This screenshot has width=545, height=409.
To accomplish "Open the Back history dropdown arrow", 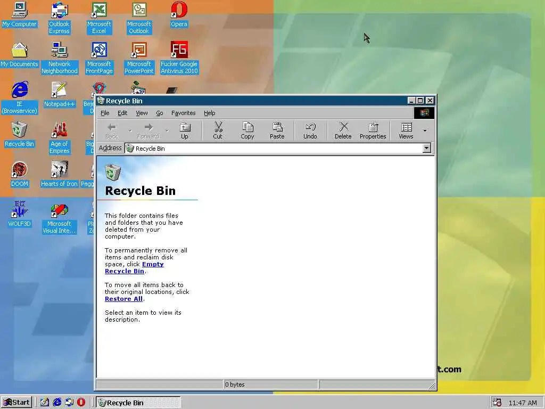I will click(x=130, y=131).
